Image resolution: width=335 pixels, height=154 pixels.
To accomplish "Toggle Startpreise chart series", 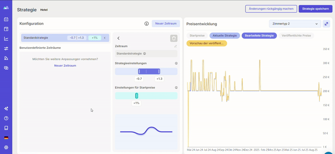I will (x=197, y=35).
